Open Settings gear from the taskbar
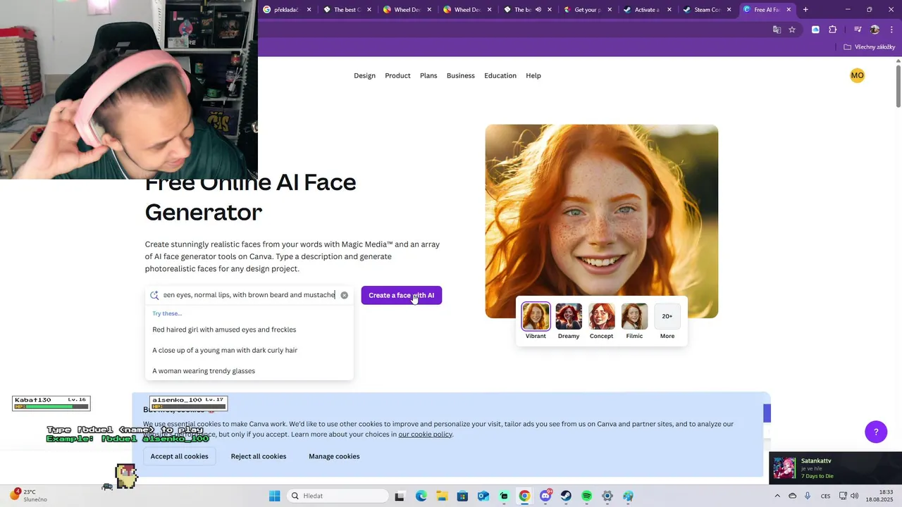Viewport: 902px width, 507px height. (x=607, y=496)
